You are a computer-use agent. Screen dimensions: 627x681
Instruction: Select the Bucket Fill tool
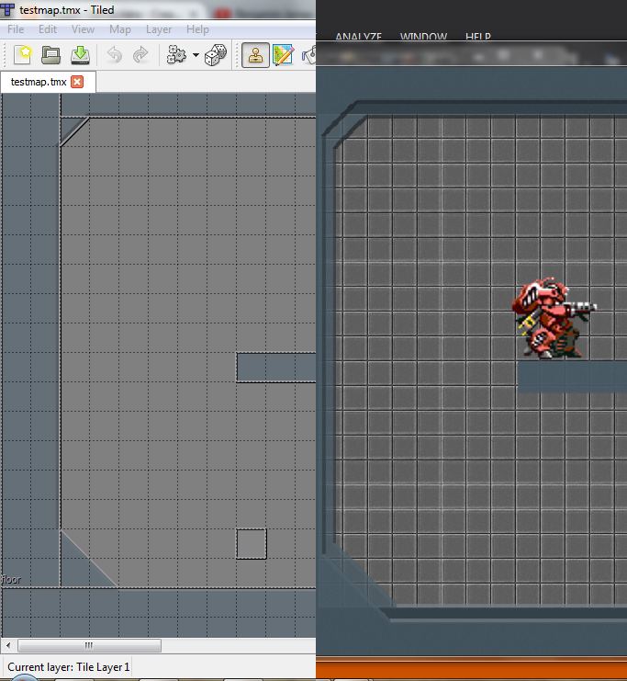click(x=309, y=55)
